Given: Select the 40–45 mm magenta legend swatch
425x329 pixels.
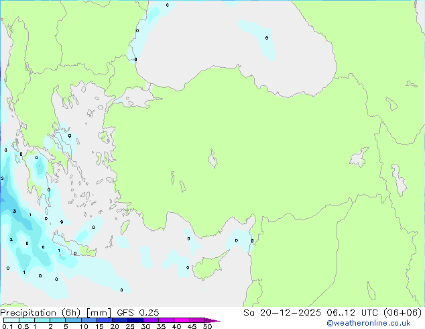Looking at the screenshot, I should [182, 320].
